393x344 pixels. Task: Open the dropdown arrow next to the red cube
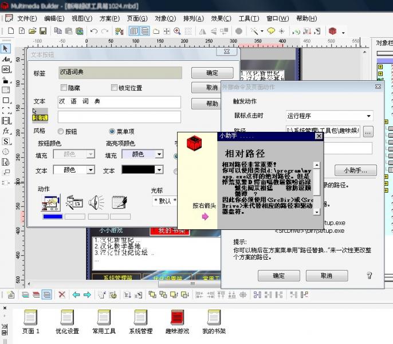click(x=343, y=32)
